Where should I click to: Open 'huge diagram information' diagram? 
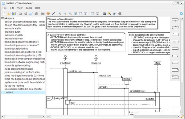(x=18, y=69)
